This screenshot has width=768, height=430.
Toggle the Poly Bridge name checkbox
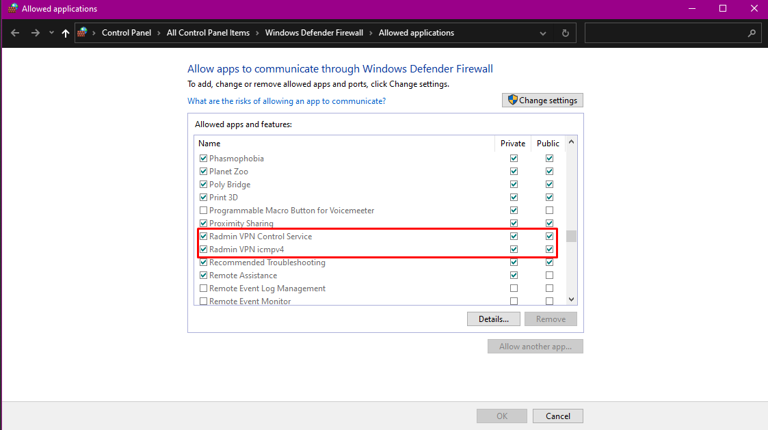(203, 184)
